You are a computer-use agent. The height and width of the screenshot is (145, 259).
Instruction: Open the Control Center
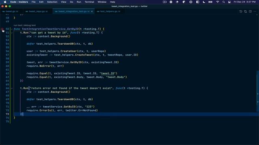pos(229,2)
